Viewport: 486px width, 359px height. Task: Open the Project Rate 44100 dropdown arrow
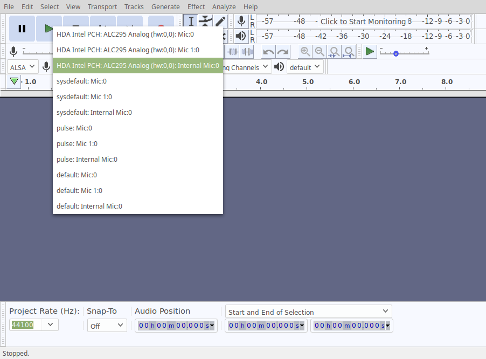(51, 325)
